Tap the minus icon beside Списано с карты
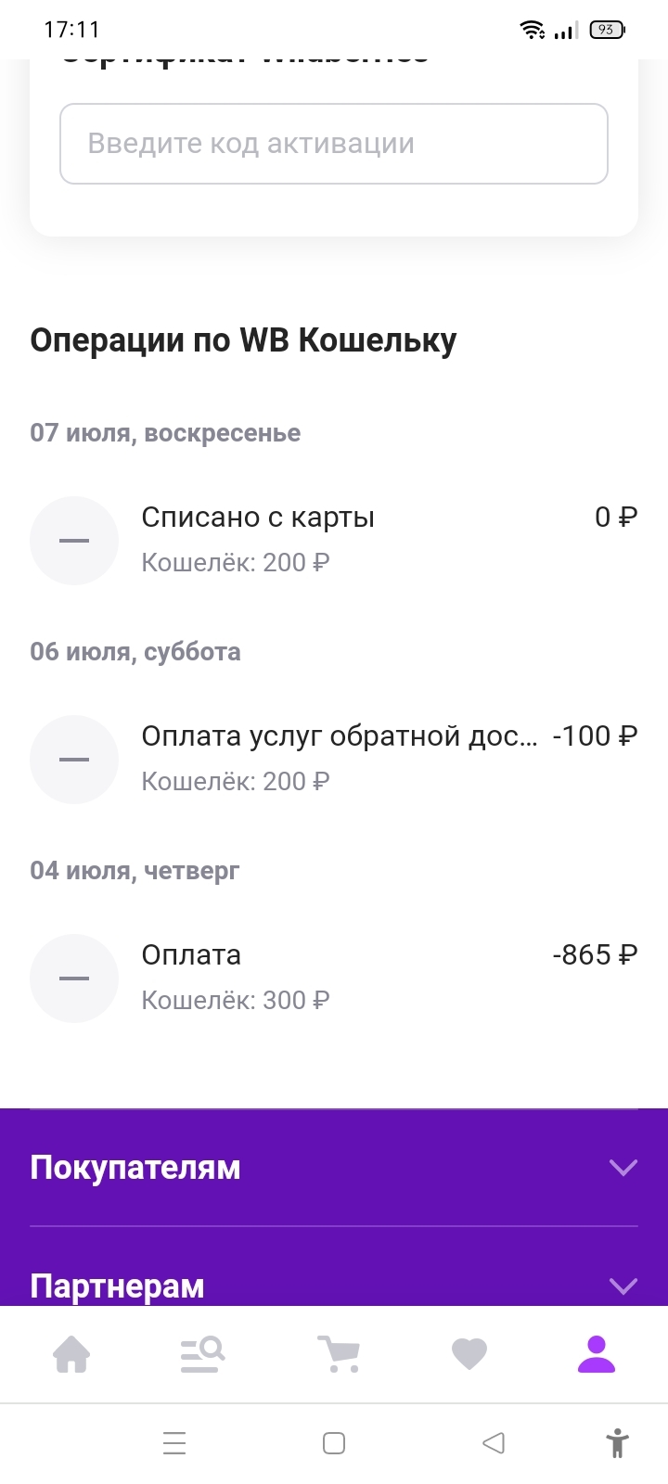Image resolution: width=668 pixels, height=1484 pixels. click(x=74, y=541)
